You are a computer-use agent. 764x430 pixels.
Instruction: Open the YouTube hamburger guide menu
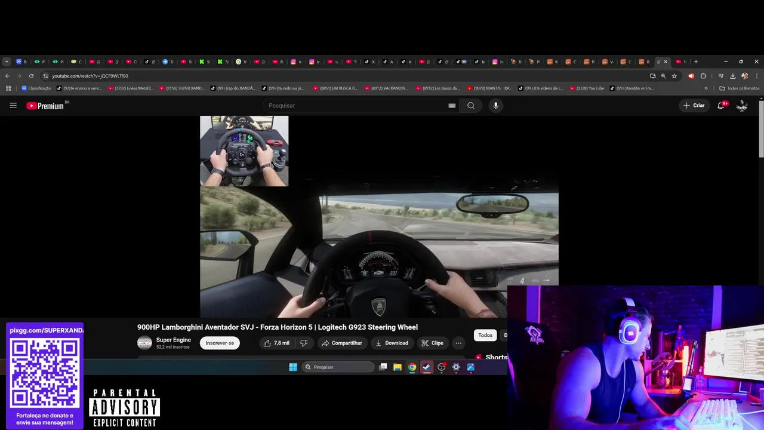point(13,106)
